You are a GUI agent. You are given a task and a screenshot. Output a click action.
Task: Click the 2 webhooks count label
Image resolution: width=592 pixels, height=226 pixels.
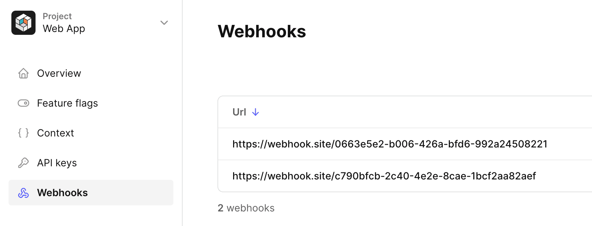point(246,208)
